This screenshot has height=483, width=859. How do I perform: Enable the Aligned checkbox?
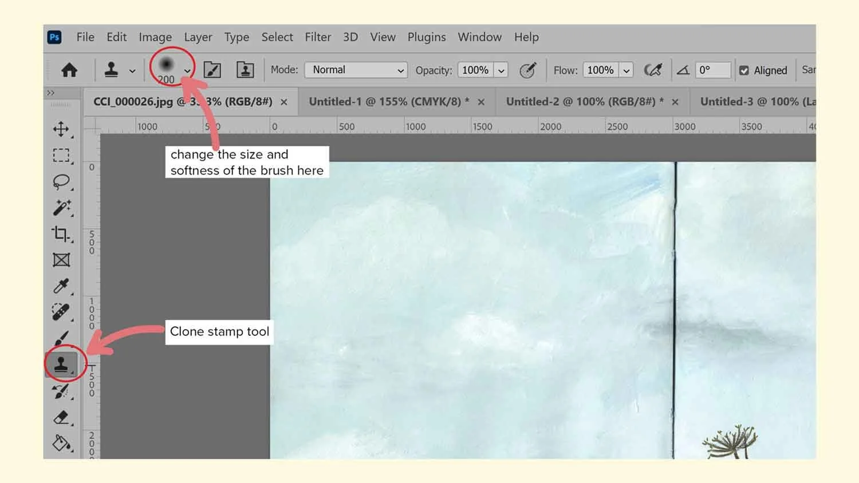coord(744,70)
